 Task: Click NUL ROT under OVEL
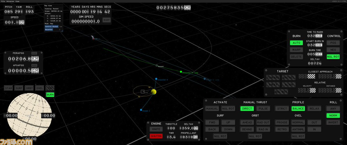tap(298, 136)
